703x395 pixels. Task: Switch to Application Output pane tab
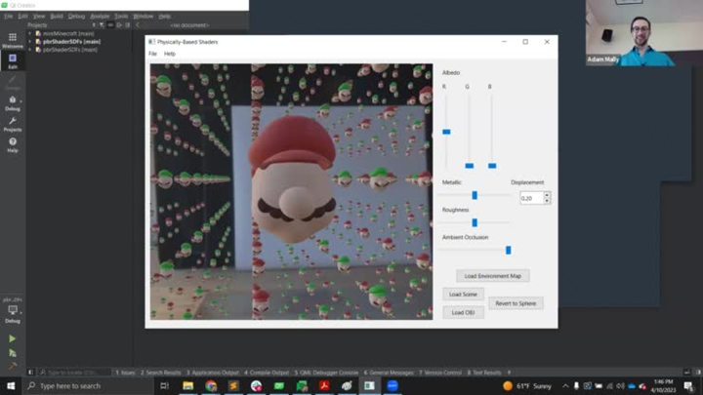click(214, 373)
